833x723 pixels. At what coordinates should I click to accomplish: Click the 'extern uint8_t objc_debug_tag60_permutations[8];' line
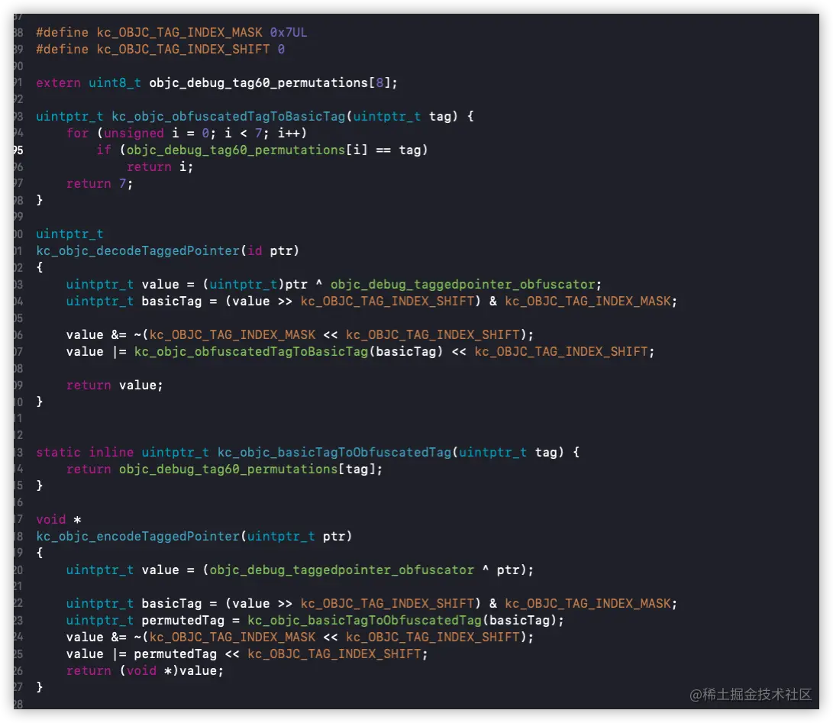[216, 83]
